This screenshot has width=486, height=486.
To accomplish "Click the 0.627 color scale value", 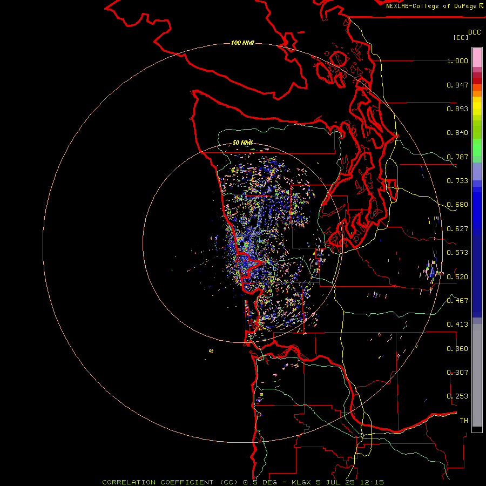I will [457, 229].
